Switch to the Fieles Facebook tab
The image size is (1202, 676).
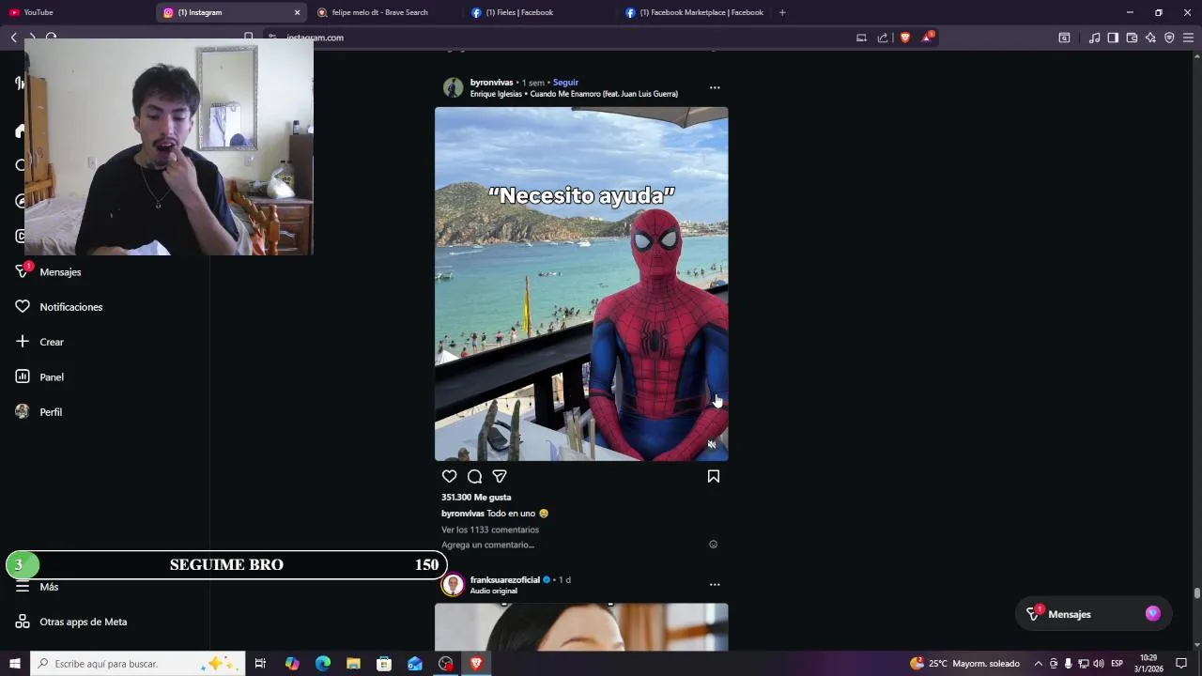tap(540, 12)
